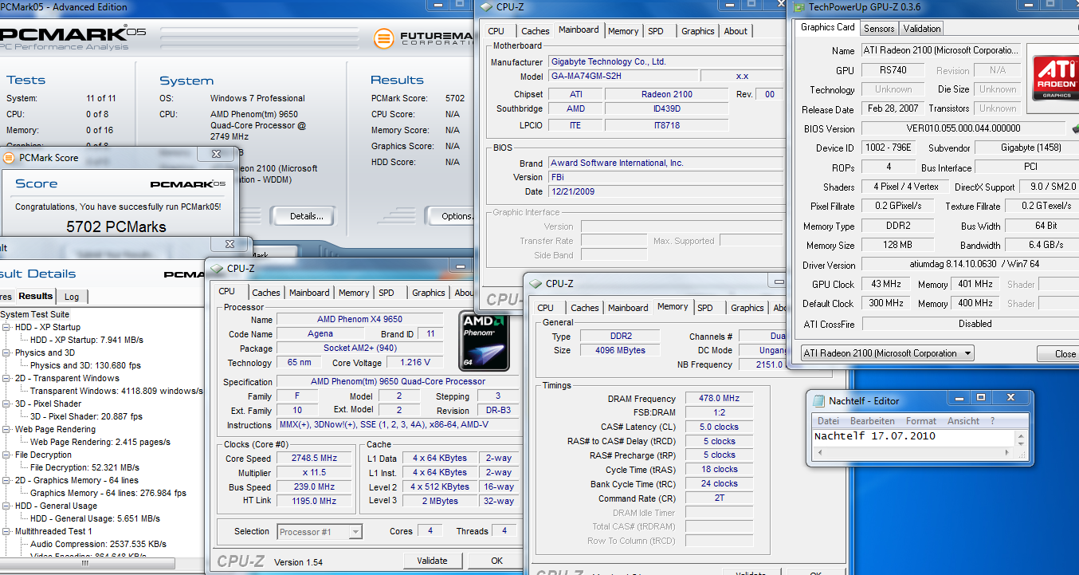1079x575 pixels.
Task: Switch to the Sensors tab in GPU-Z
Action: click(x=879, y=29)
